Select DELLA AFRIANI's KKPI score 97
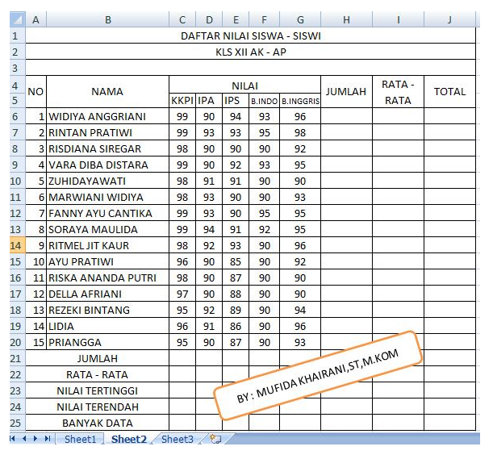 [182, 294]
